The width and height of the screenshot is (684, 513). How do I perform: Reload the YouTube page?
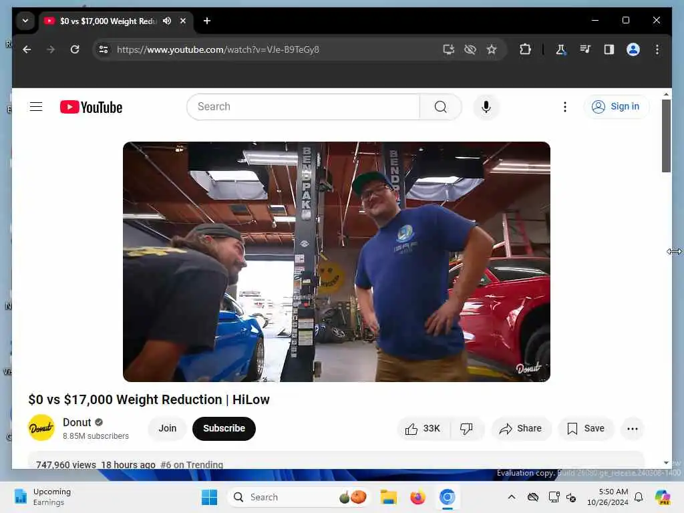pyautogui.click(x=75, y=49)
